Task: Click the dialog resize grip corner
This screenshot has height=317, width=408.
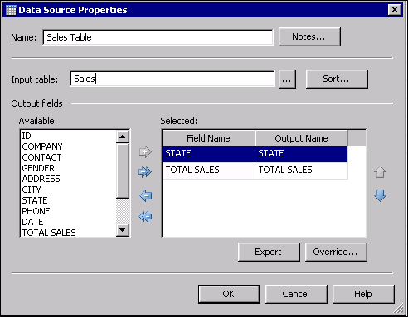Action: 399,309
